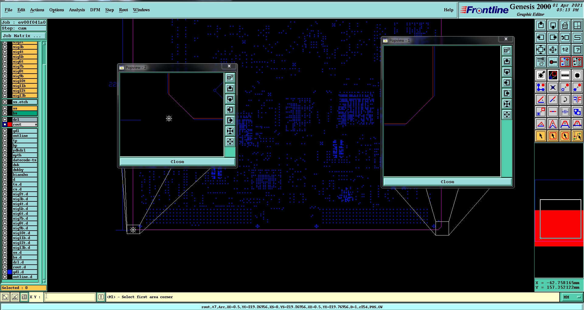This screenshot has width=584, height=310.
Task: Click the connected blue nodes icon
Action: click(541, 87)
